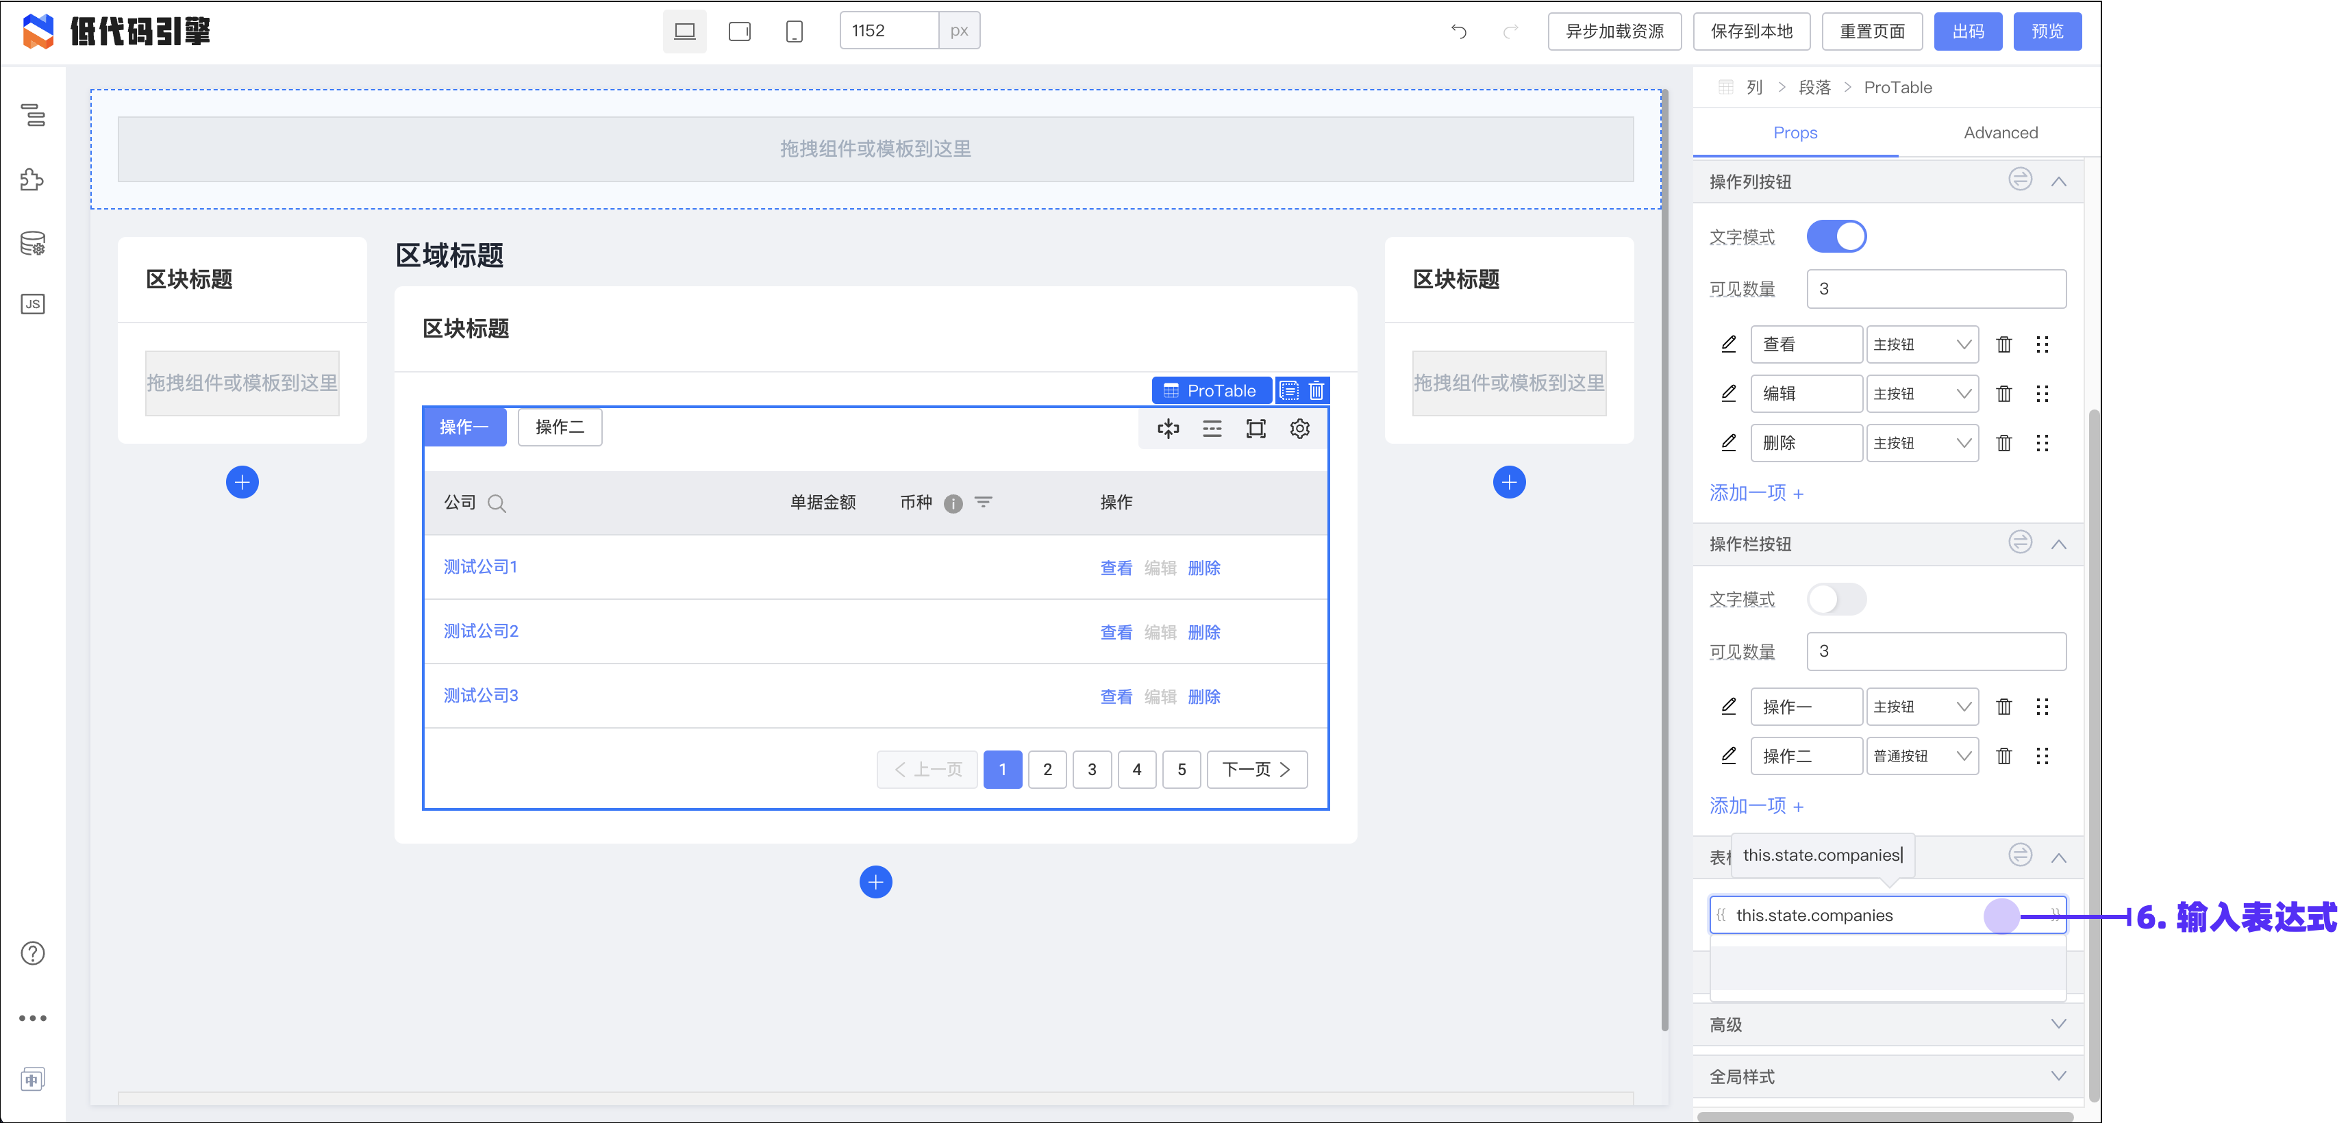Screen dimensions: 2348x1123
Task: Enable 操作栏按钮 文字模式 switch
Action: (x=1836, y=599)
